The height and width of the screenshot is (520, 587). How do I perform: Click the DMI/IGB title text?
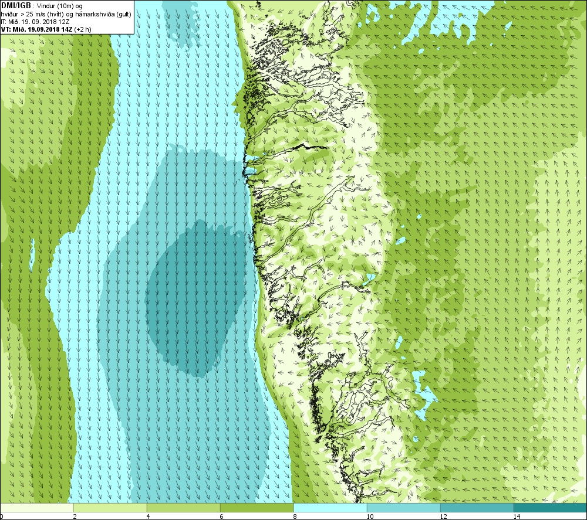(16, 6)
